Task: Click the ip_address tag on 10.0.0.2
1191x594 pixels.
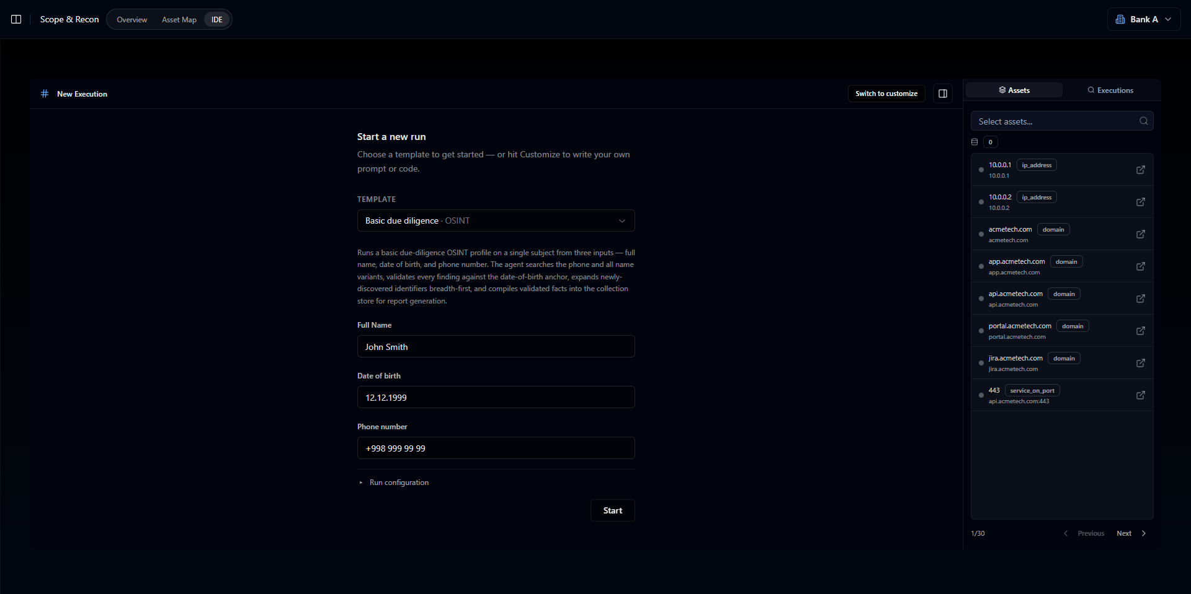Action: coord(1037,197)
